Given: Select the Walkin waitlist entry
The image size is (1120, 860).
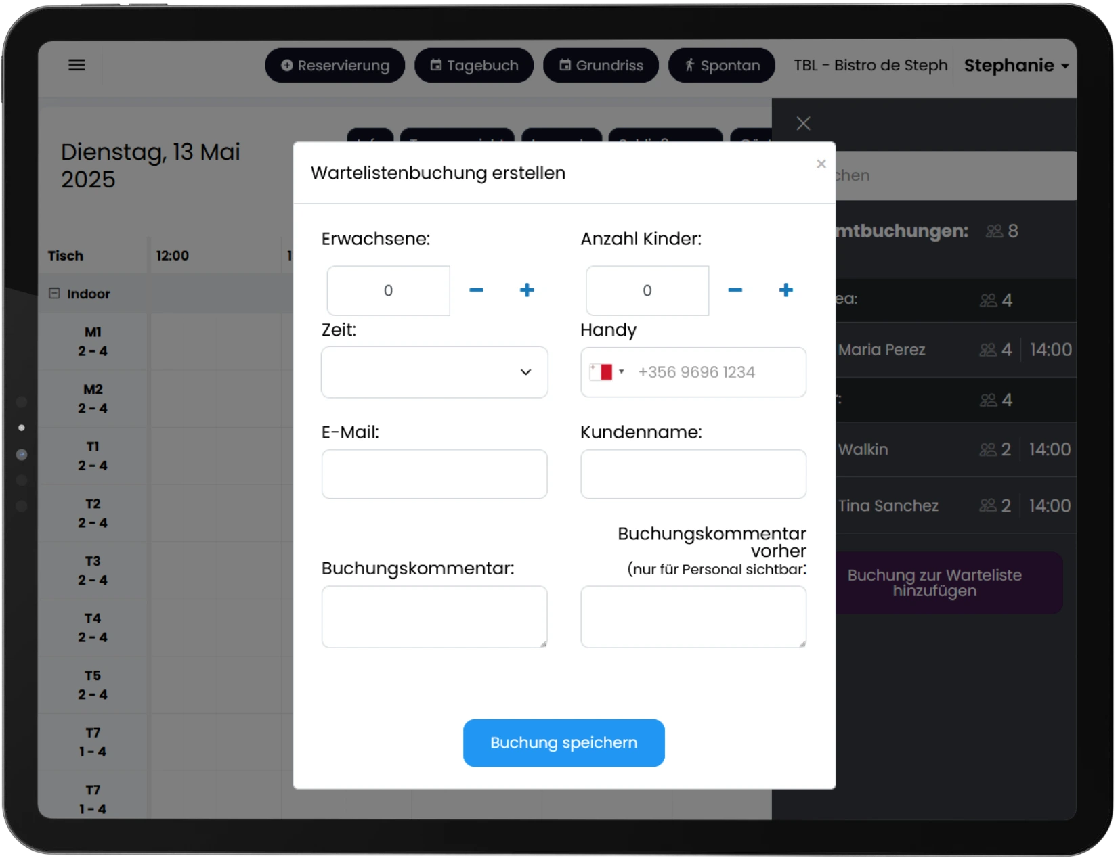Looking at the screenshot, I should [955, 449].
